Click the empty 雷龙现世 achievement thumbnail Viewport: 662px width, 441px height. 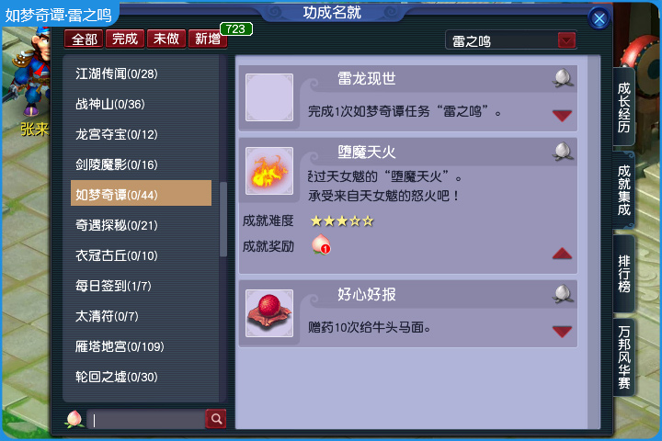coord(269,97)
